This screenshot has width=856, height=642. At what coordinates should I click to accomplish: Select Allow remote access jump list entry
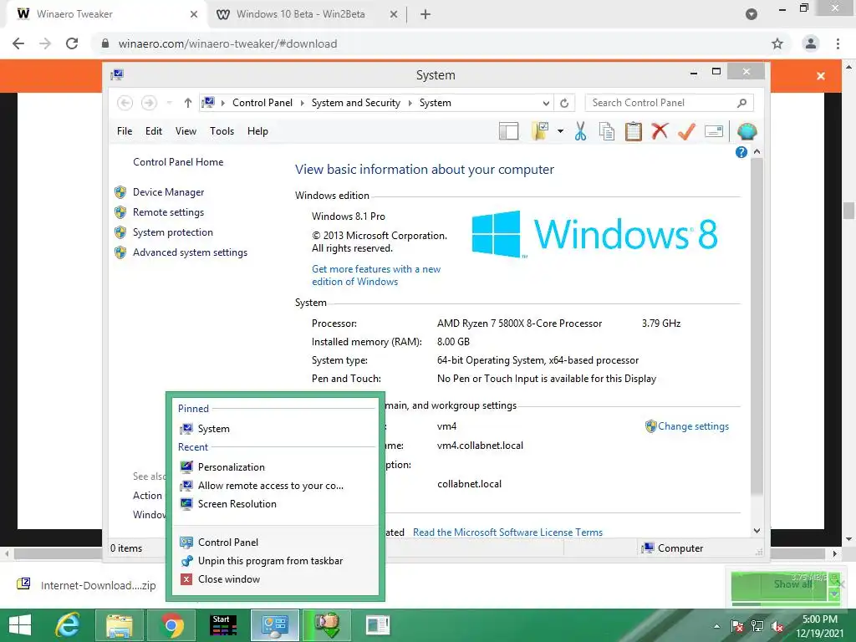275,486
